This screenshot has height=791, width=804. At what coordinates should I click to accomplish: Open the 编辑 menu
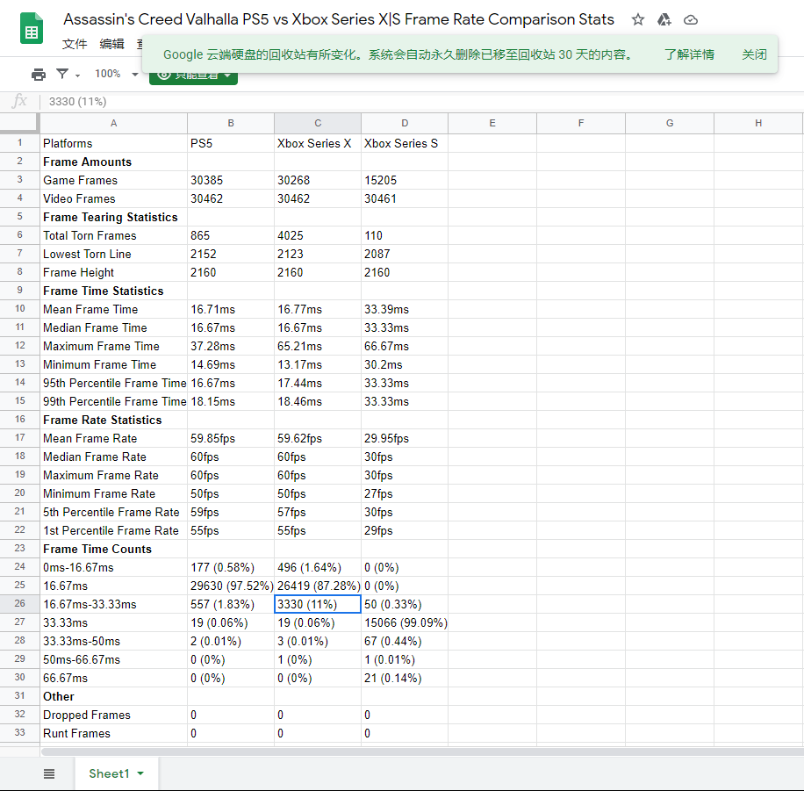point(111,44)
